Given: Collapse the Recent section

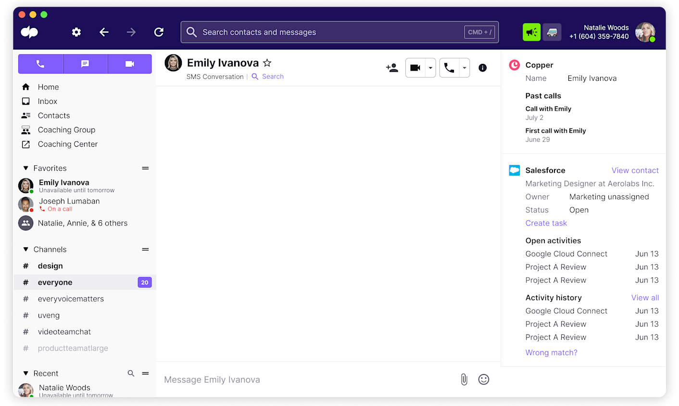Looking at the screenshot, I should (x=26, y=373).
